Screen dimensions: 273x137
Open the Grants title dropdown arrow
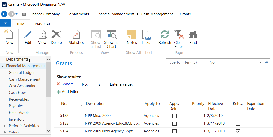[x=75, y=63]
